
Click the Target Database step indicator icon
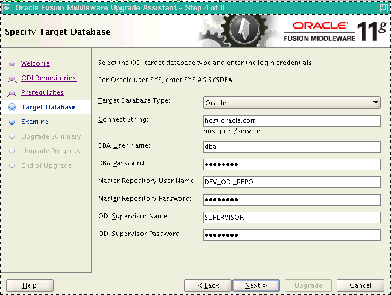(11, 108)
